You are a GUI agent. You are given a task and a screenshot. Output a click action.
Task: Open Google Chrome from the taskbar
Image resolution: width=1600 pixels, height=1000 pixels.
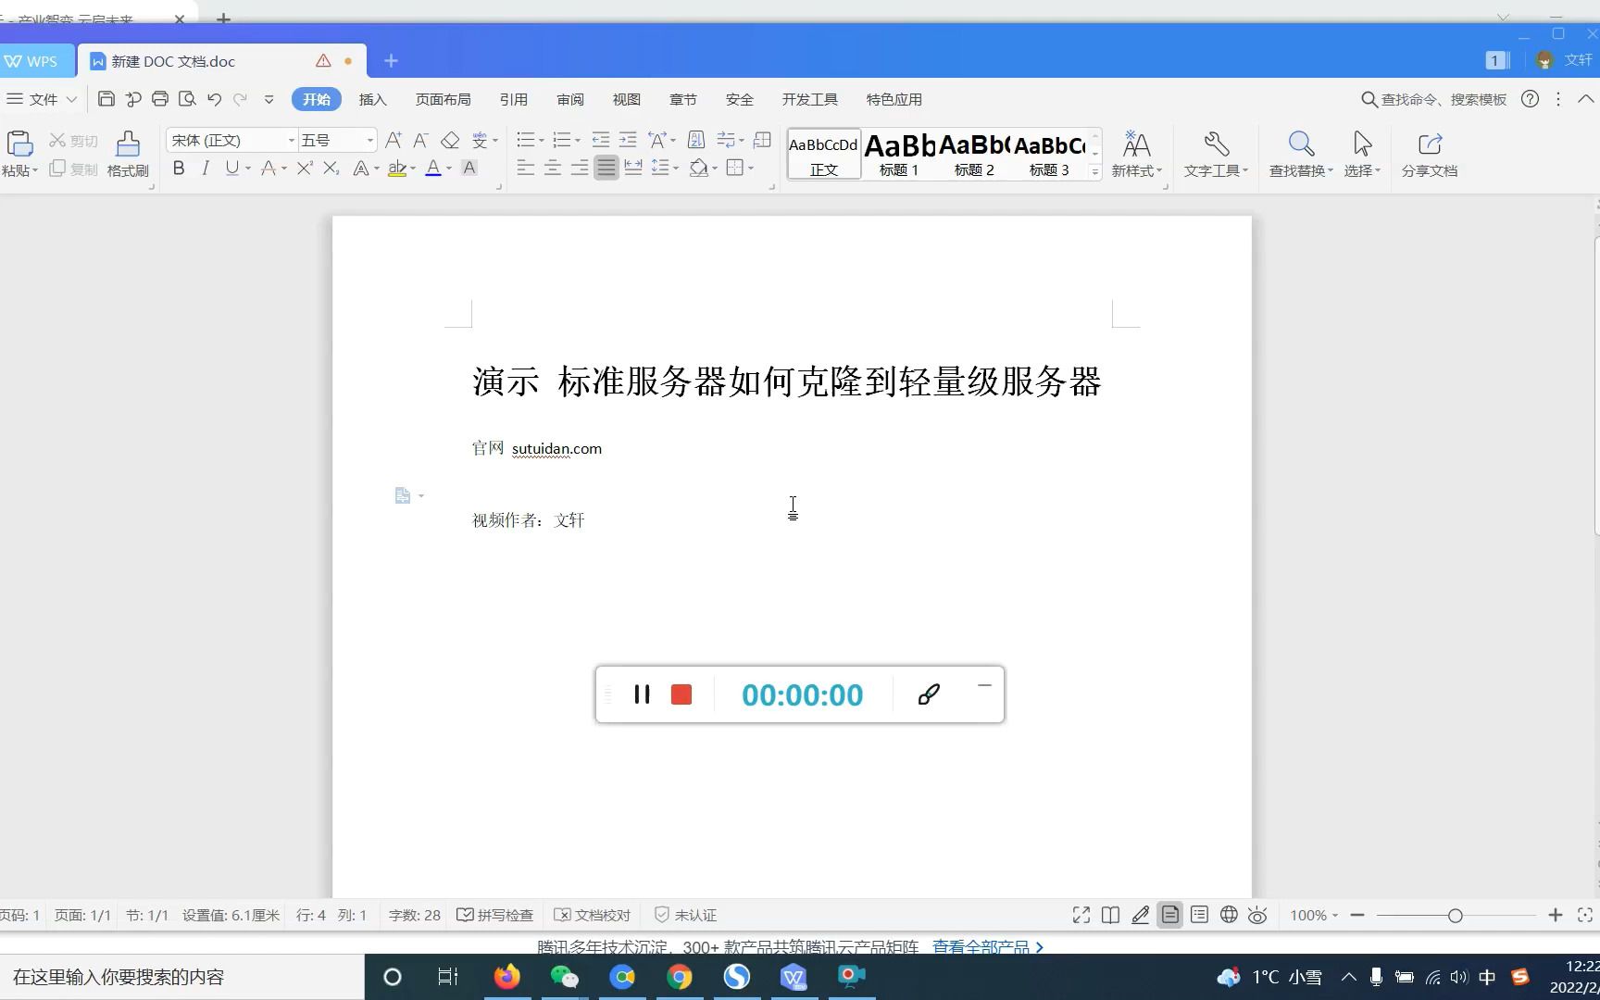coord(680,977)
